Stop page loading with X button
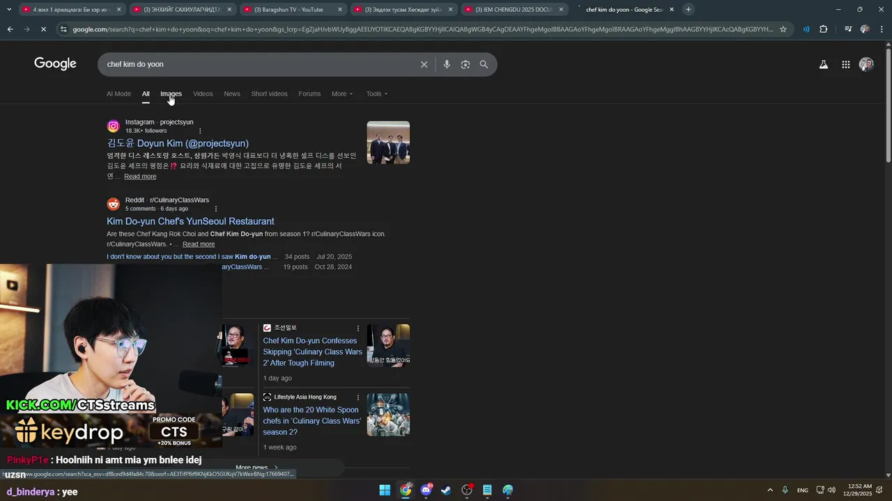 pyautogui.click(x=43, y=29)
